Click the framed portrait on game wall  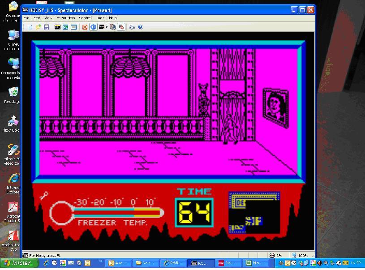(276, 108)
